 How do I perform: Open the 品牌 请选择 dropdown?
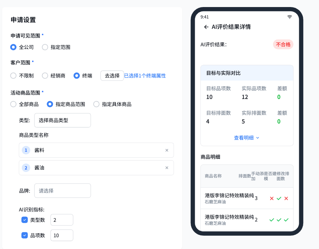coord(62,191)
